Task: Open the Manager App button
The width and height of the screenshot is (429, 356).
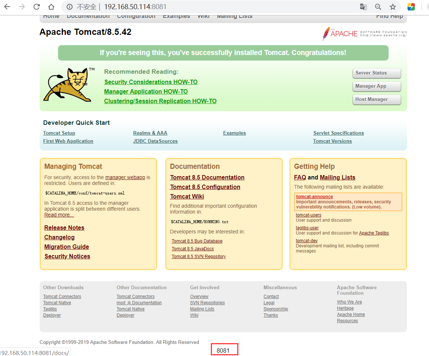Action: tap(376, 86)
